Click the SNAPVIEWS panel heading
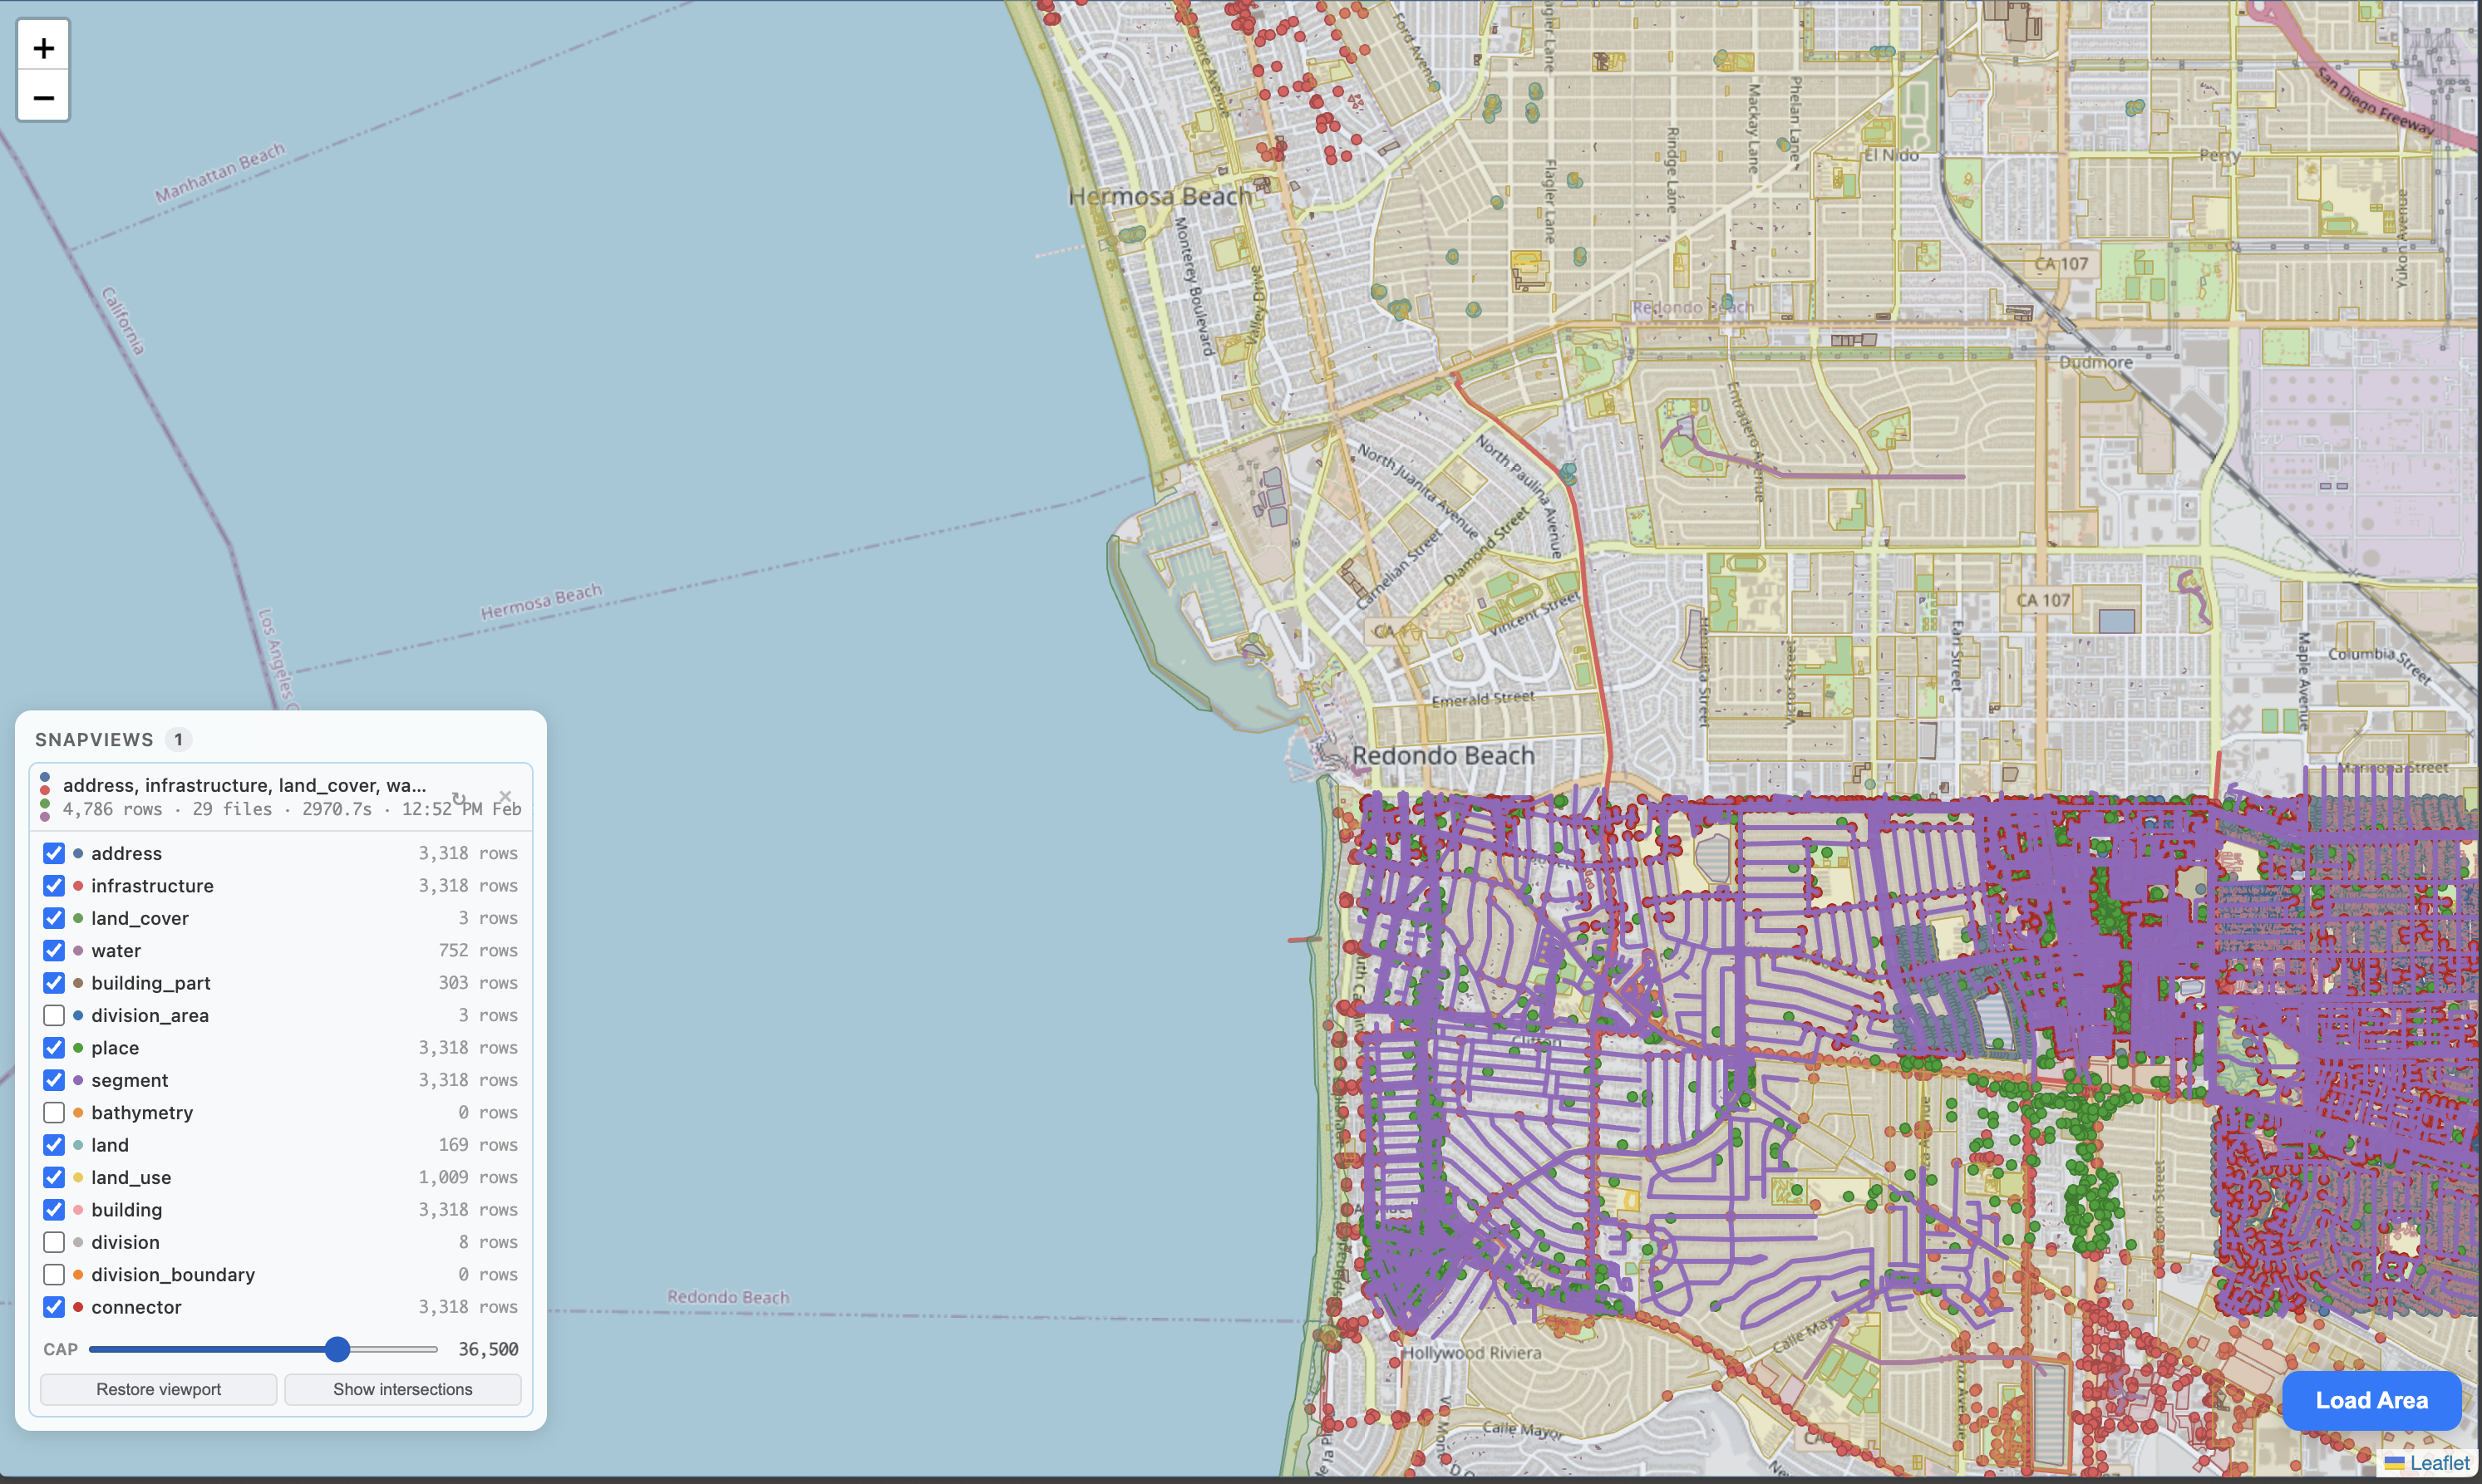This screenshot has width=2482, height=1484. [94, 739]
